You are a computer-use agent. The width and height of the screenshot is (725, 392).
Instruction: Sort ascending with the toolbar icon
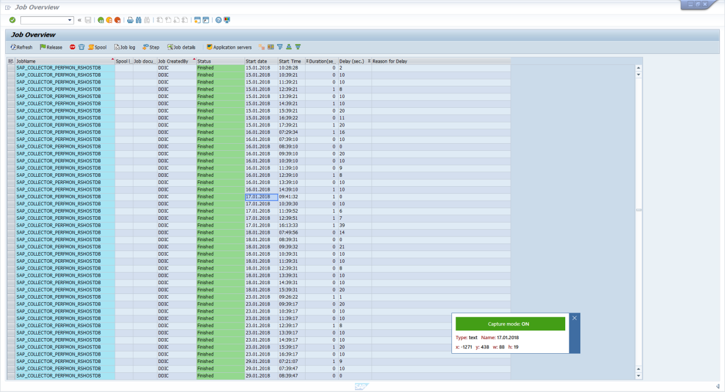pos(289,47)
